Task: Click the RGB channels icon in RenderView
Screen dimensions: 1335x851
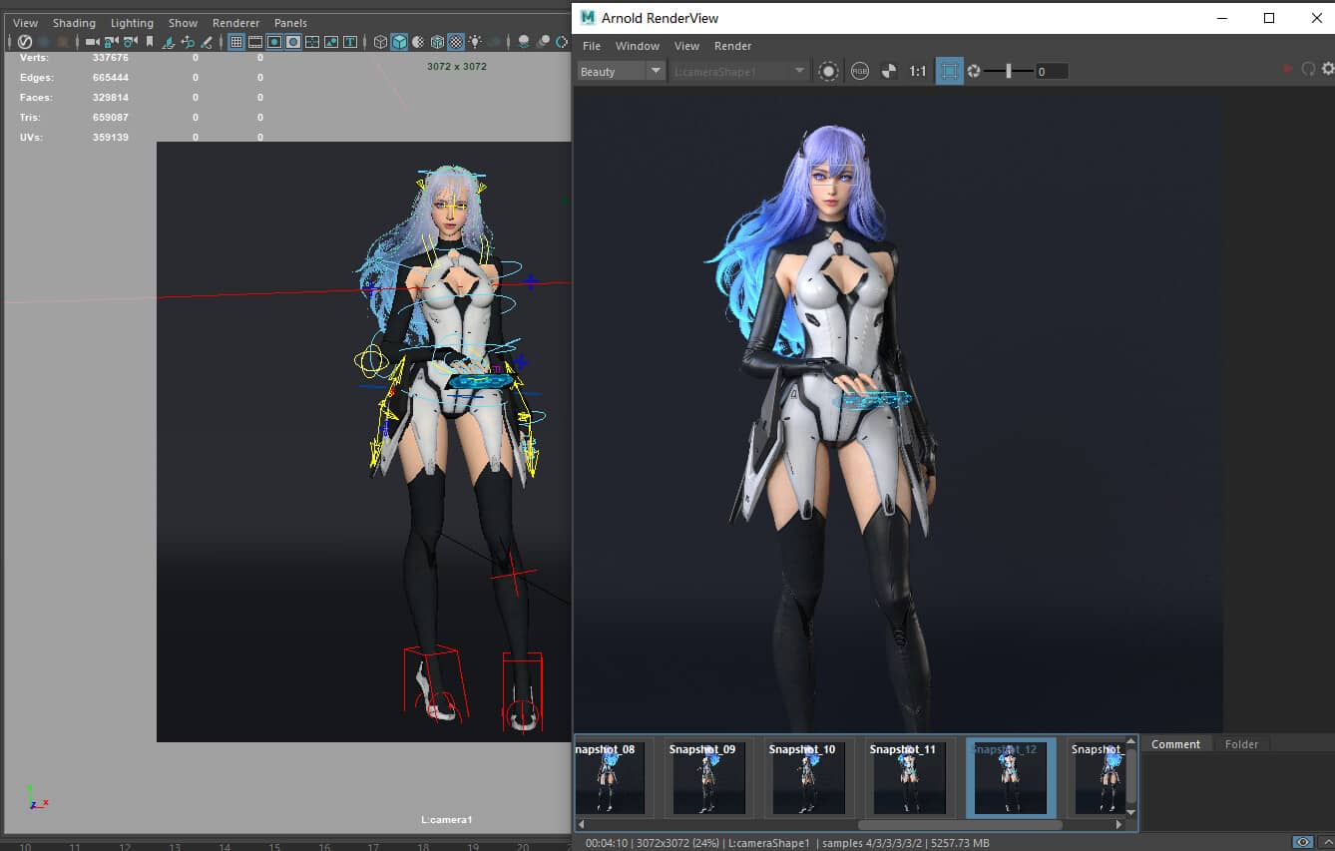Action: (x=859, y=71)
